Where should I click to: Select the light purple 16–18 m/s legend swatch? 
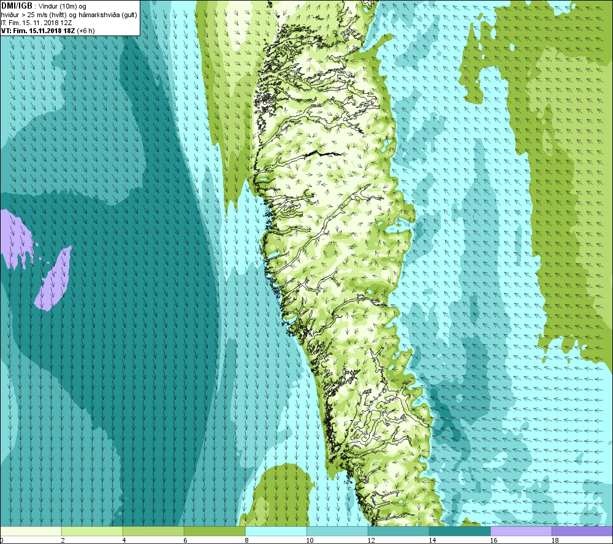[x=521, y=531]
